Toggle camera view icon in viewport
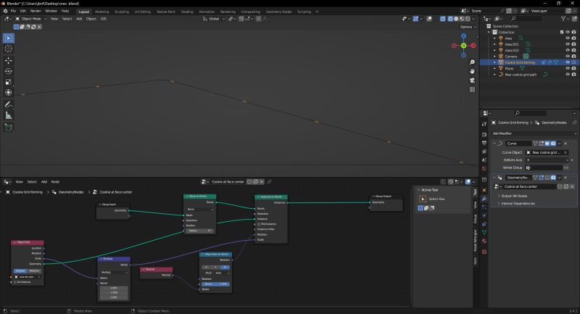The width and height of the screenshot is (580, 314). (x=472, y=80)
